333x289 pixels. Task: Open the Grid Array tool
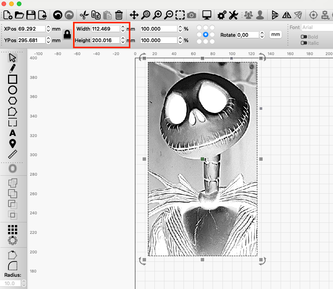pos(13,230)
